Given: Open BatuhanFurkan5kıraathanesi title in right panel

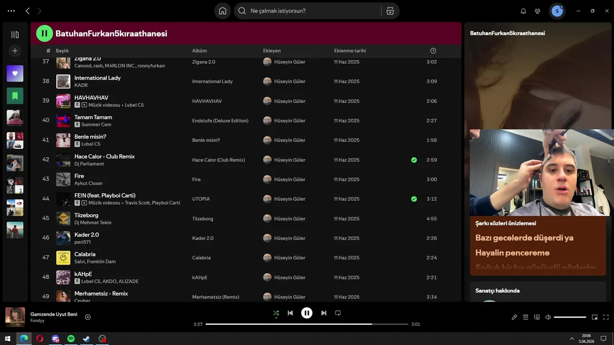Looking at the screenshot, I should pyautogui.click(x=508, y=33).
